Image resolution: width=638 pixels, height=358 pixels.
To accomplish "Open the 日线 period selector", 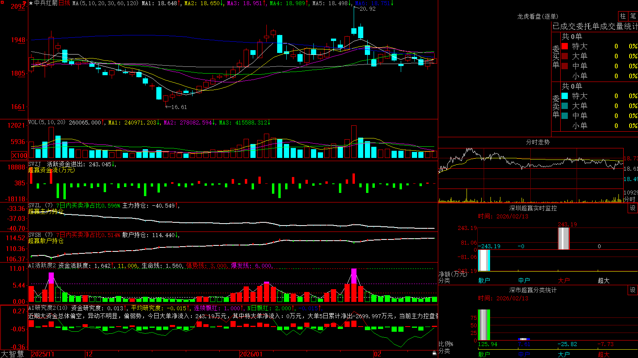I will tap(64, 3).
